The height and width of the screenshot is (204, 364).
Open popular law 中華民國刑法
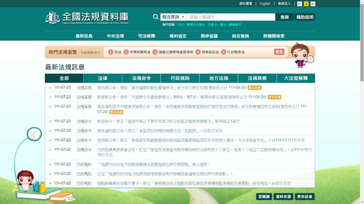140,52
